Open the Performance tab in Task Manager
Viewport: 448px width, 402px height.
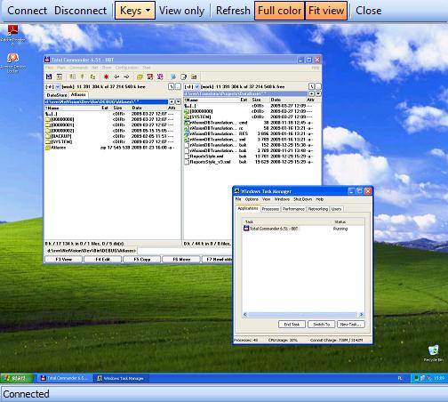pos(293,209)
